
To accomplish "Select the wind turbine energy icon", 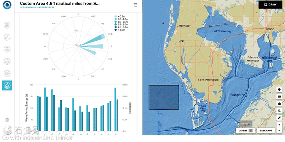I will coord(7,37).
